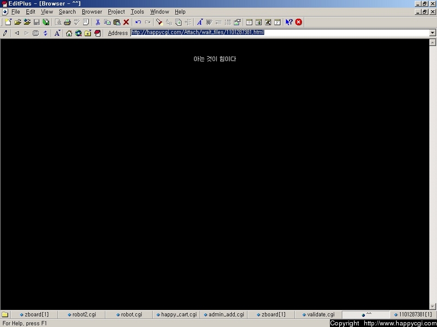Open the View menu
This screenshot has width=437, height=327.
[47, 11]
